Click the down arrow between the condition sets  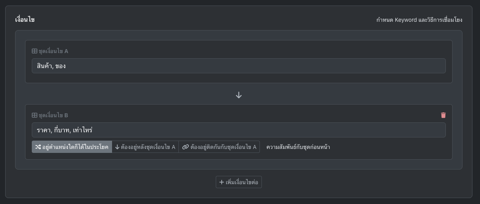coord(239,95)
